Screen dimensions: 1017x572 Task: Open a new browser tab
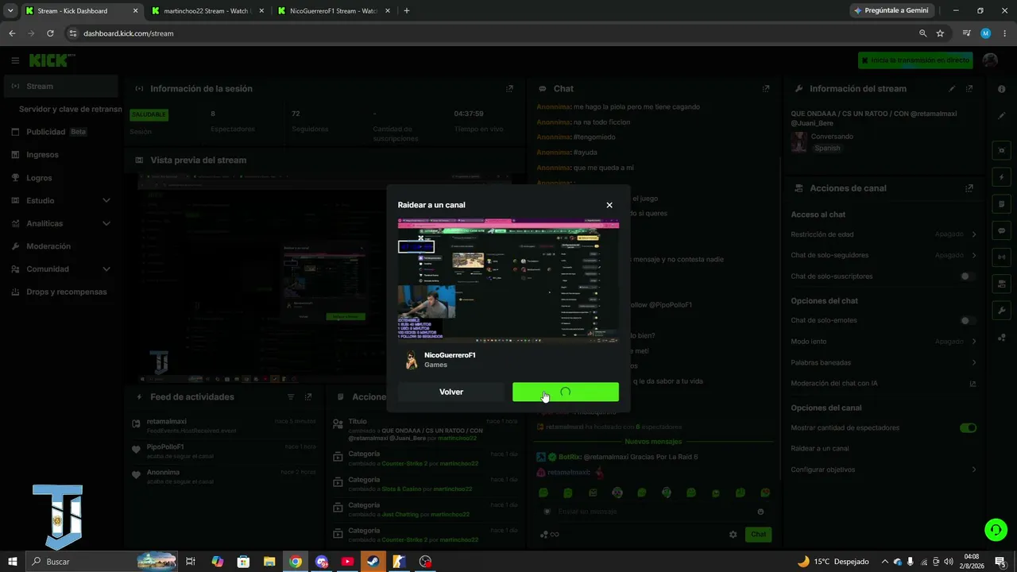(407, 11)
